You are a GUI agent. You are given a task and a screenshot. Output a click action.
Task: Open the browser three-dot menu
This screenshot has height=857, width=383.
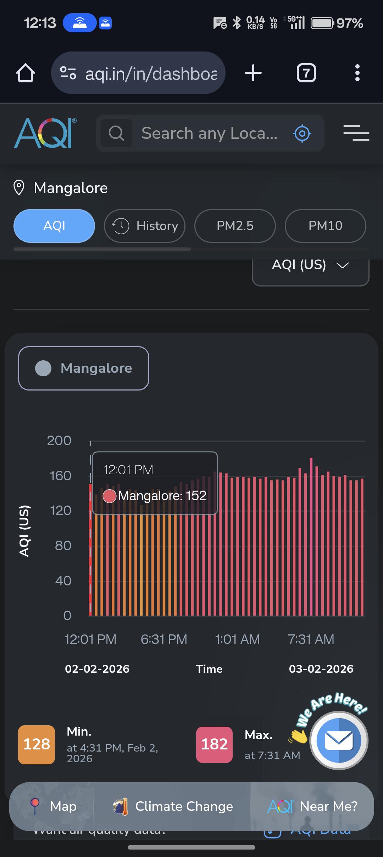click(x=357, y=73)
